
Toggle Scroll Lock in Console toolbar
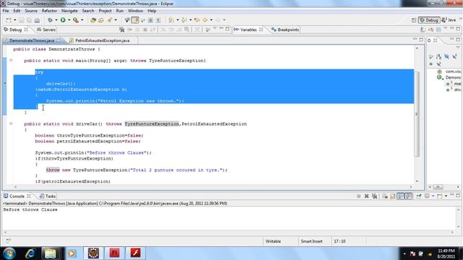click(393, 196)
